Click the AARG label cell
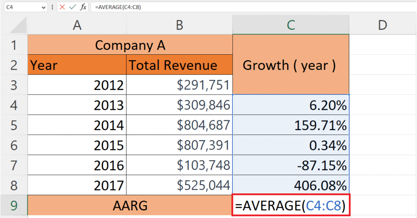 click(130, 205)
